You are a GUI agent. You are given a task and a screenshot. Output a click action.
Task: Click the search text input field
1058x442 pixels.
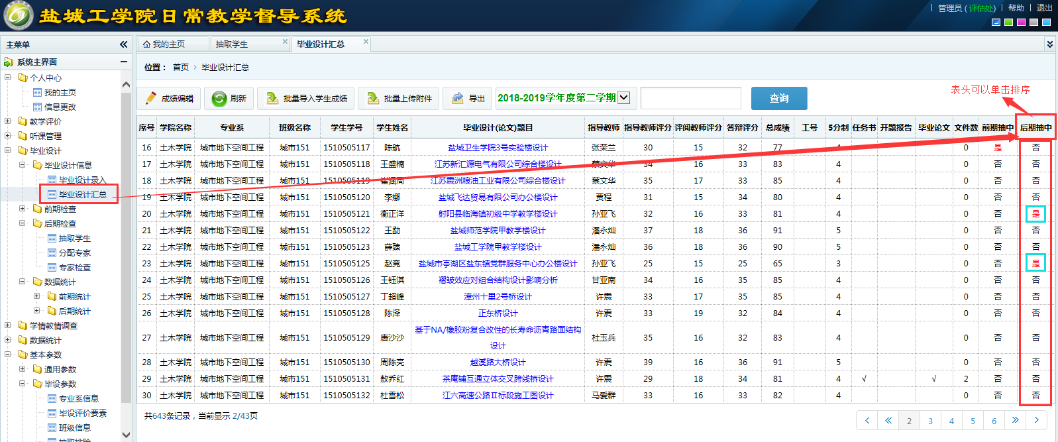pyautogui.click(x=690, y=98)
